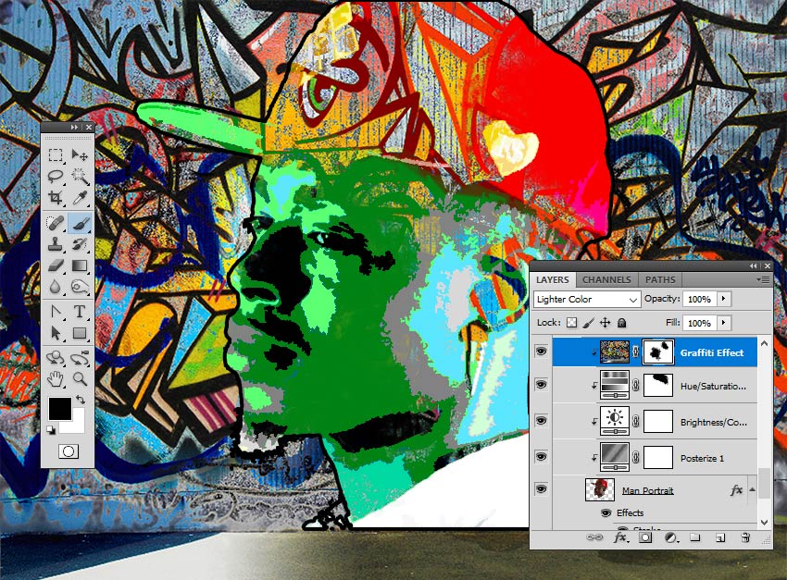Click the Delete Layer trash icon
The image size is (787, 580).
(x=743, y=537)
